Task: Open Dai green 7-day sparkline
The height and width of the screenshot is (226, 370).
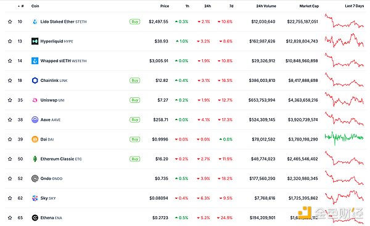Action: (x=344, y=139)
